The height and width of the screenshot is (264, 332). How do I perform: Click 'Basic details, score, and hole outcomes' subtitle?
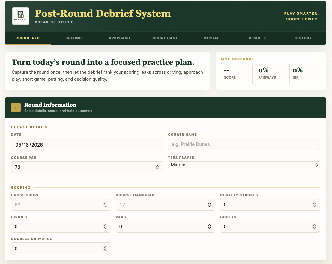pos(58,111)
